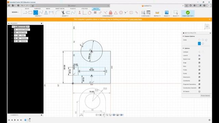Toggle the Constraints checkbox
Image resolution: width=219 pixels, height=123 pixels.
[199, 81]
